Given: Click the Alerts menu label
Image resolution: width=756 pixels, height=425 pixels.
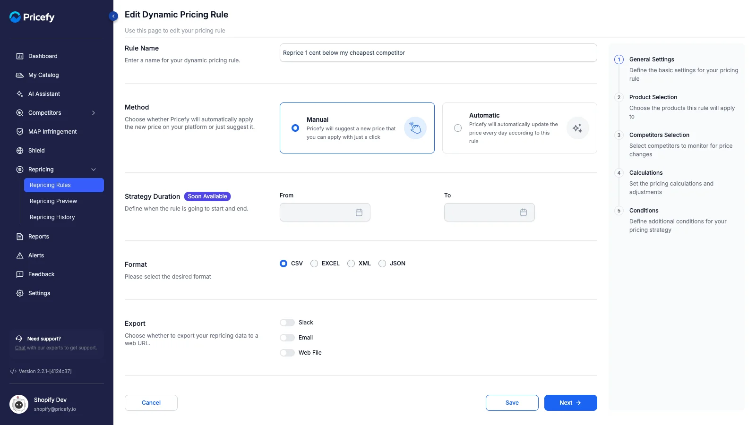Looking at the screenshot, I should point(36,255).
